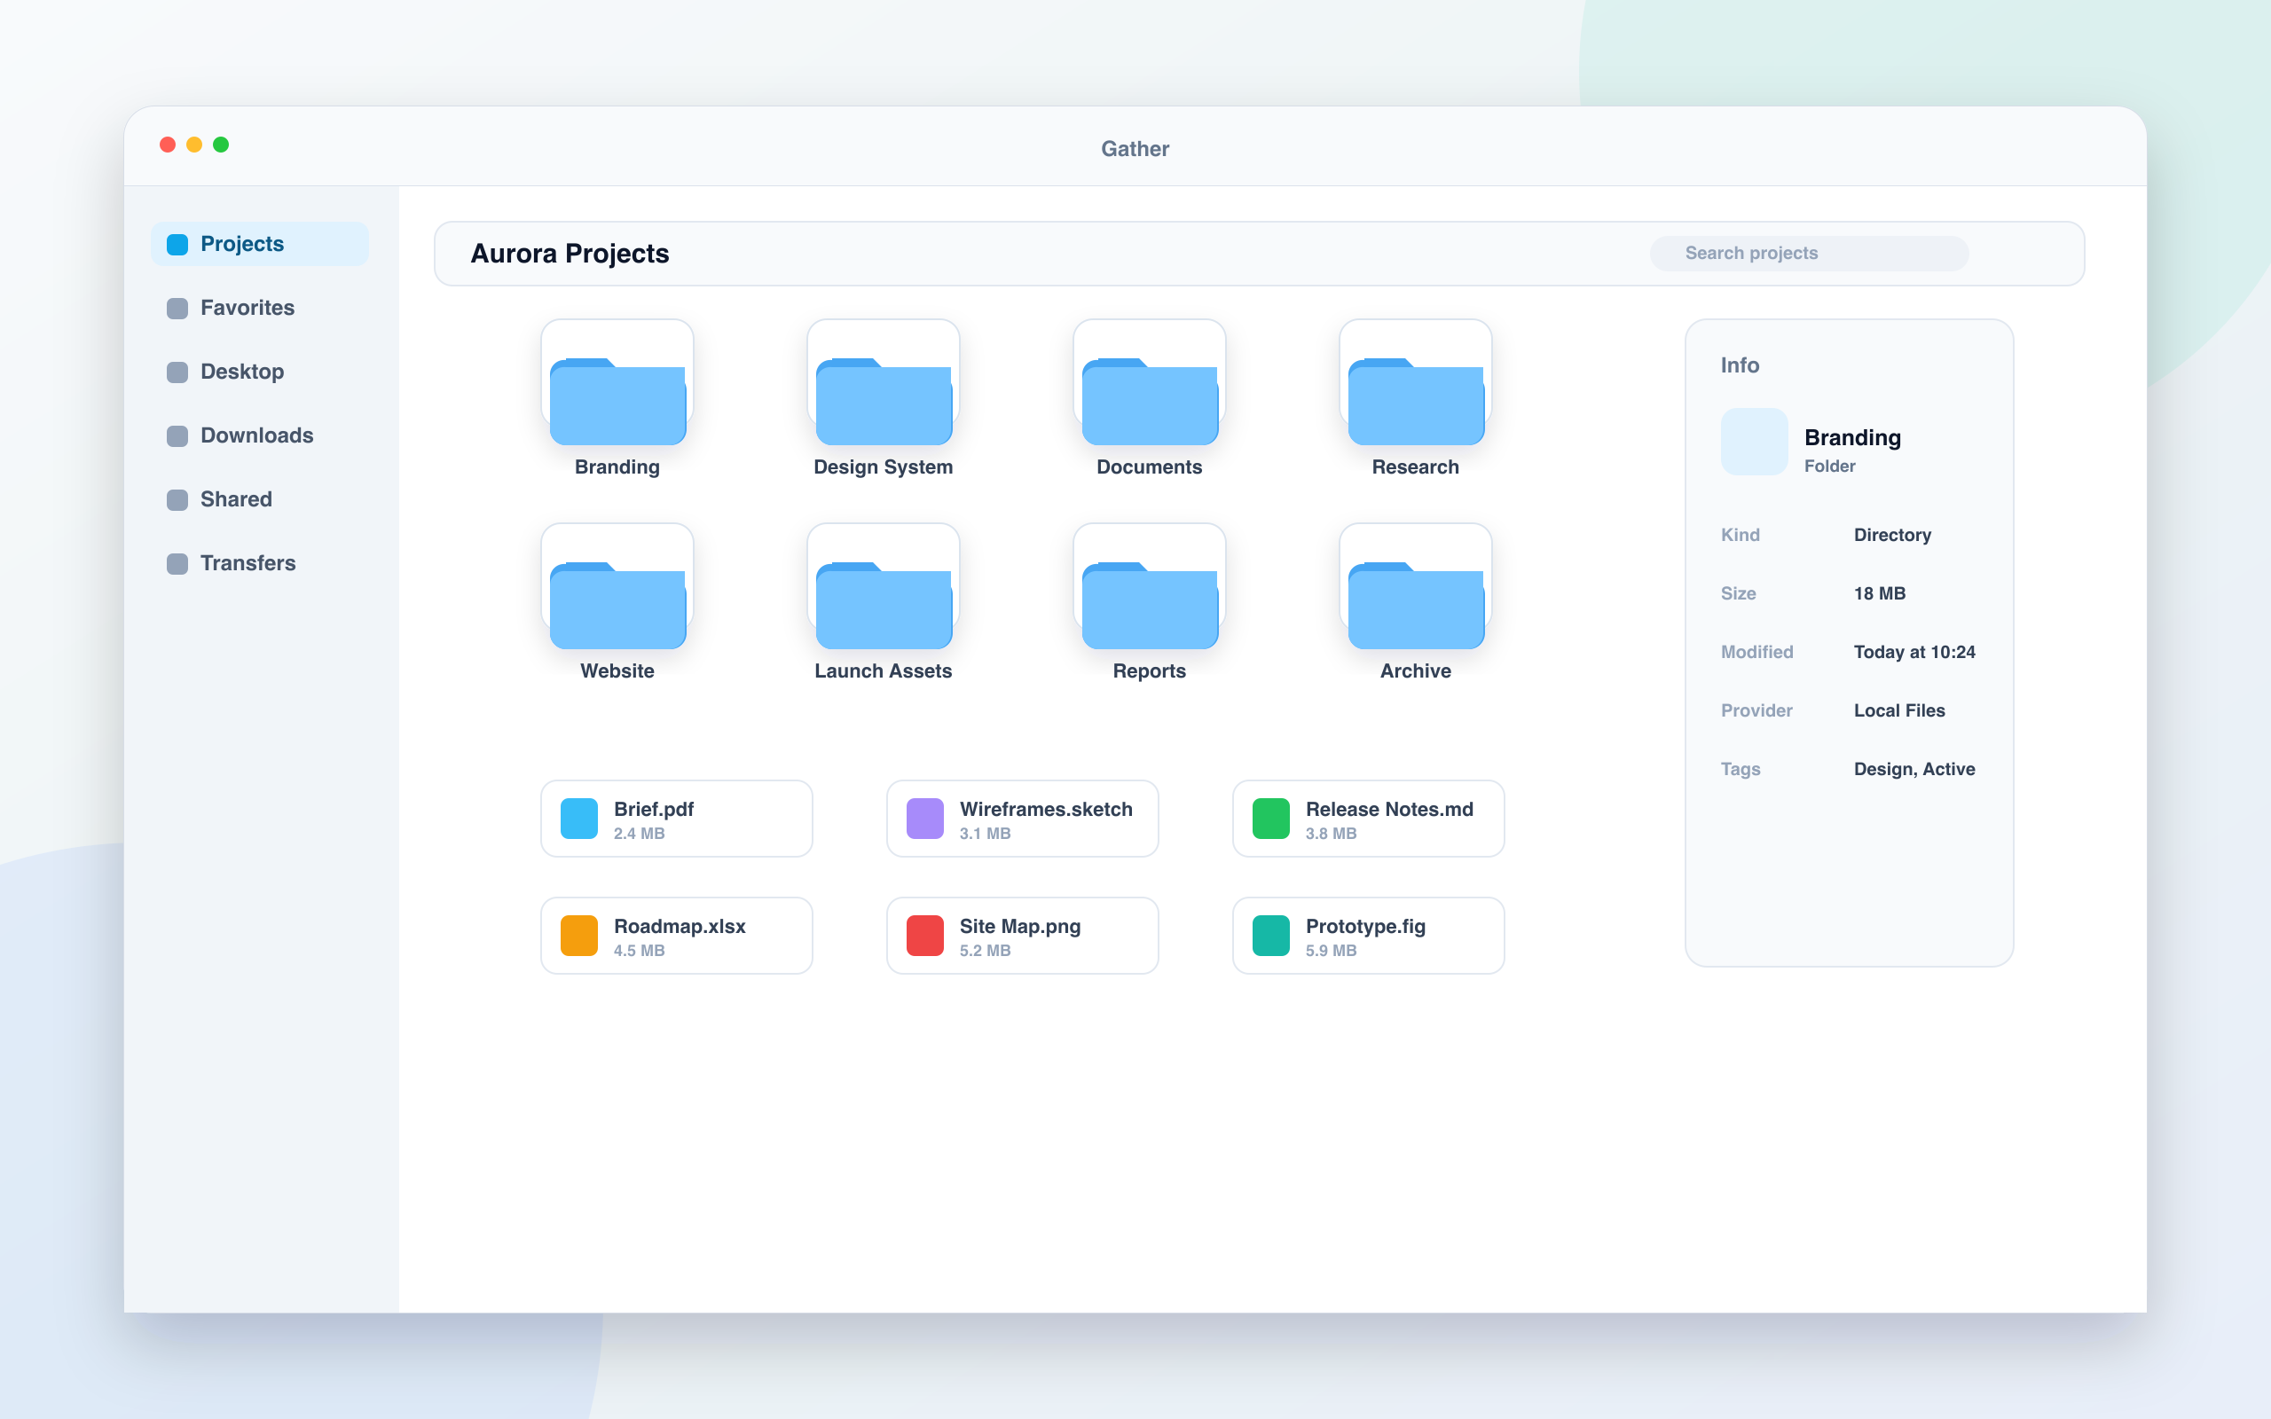The image size is (2271, 1419).
Task: Click the Design System label
Action: (x=883, y=466)
